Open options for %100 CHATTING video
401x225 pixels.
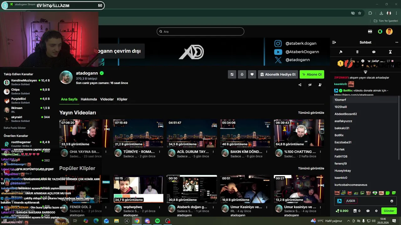click(320, 152)
